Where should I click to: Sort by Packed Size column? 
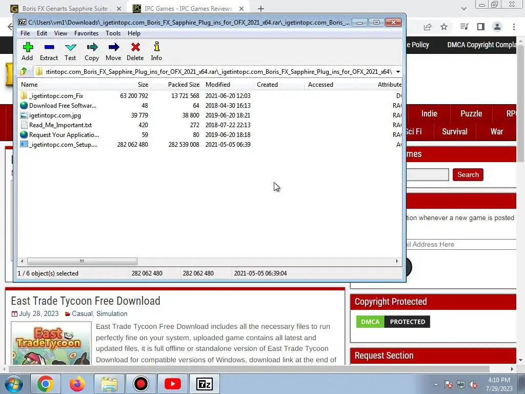[176, 85]
